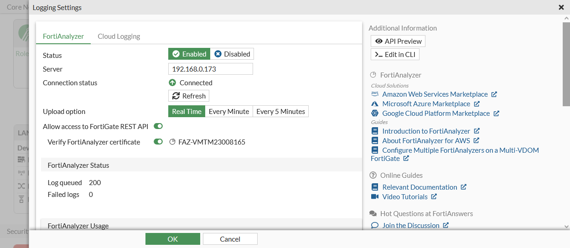Click the external link icon beside Relevant Documentation
This screenshot has height=248, width=570.
pos(464,187)
